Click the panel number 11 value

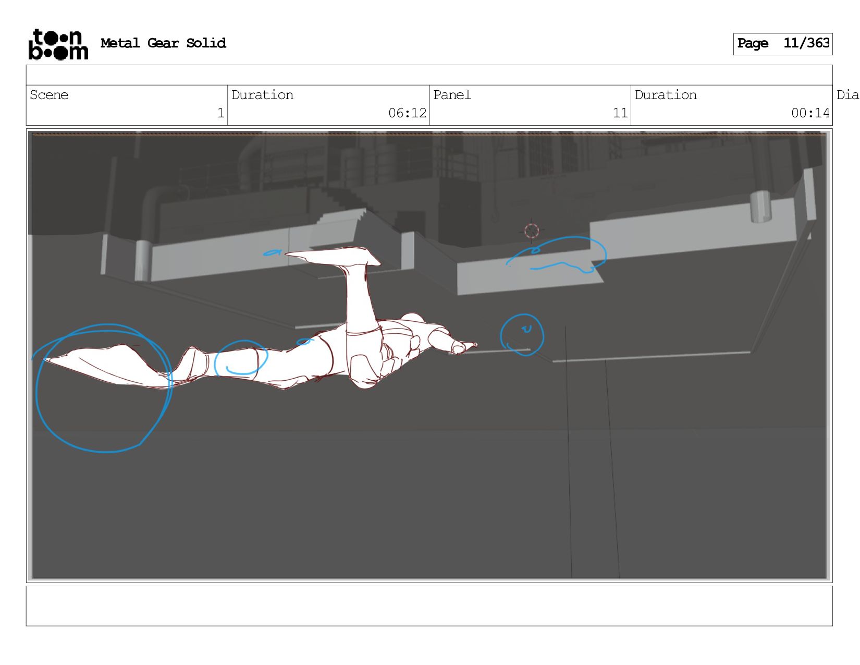coord(620,113)
